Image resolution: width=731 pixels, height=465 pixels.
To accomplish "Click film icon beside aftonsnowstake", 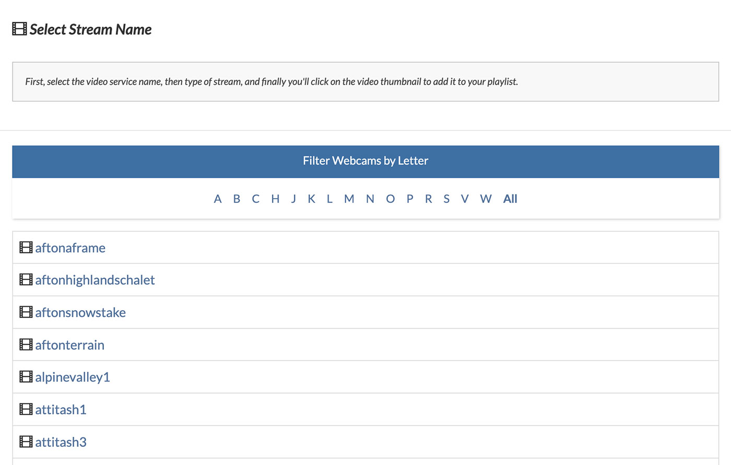I will pyautogui.click(x=26, y=312).
